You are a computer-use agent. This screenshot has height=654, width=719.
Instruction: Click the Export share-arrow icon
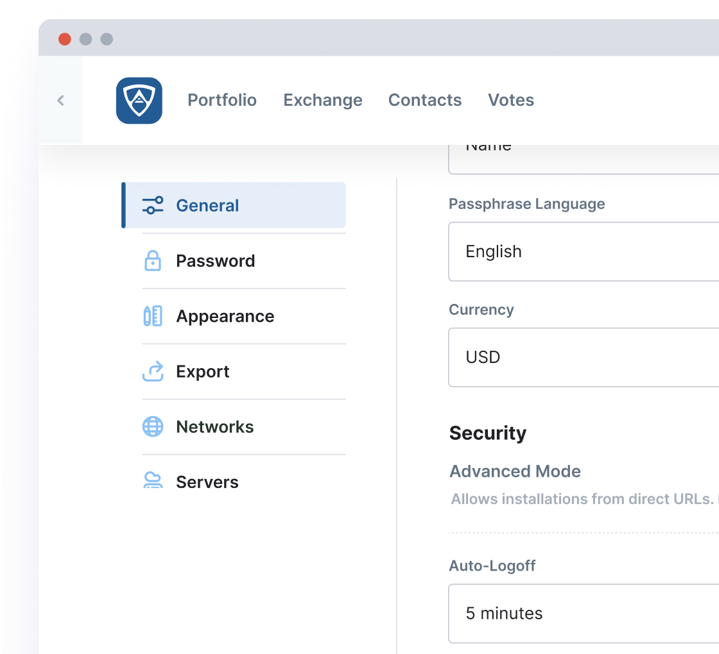[x=153, y=371]
